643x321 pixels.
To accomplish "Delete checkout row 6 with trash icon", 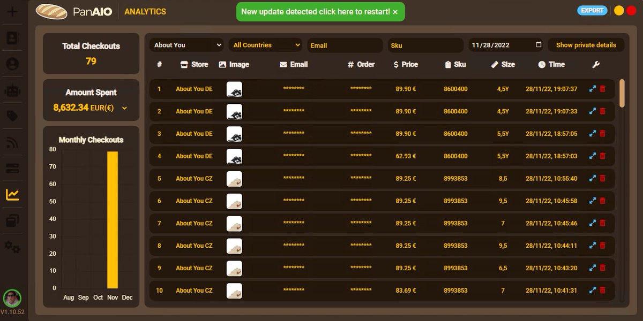I will pyautogui.click(x=602, y=201).
